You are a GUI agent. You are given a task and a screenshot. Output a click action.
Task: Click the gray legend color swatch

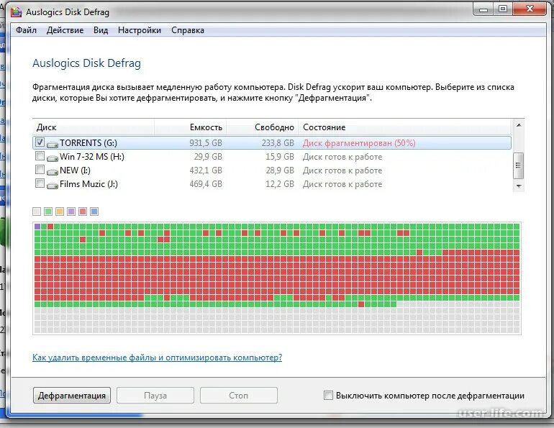(37, 211)
